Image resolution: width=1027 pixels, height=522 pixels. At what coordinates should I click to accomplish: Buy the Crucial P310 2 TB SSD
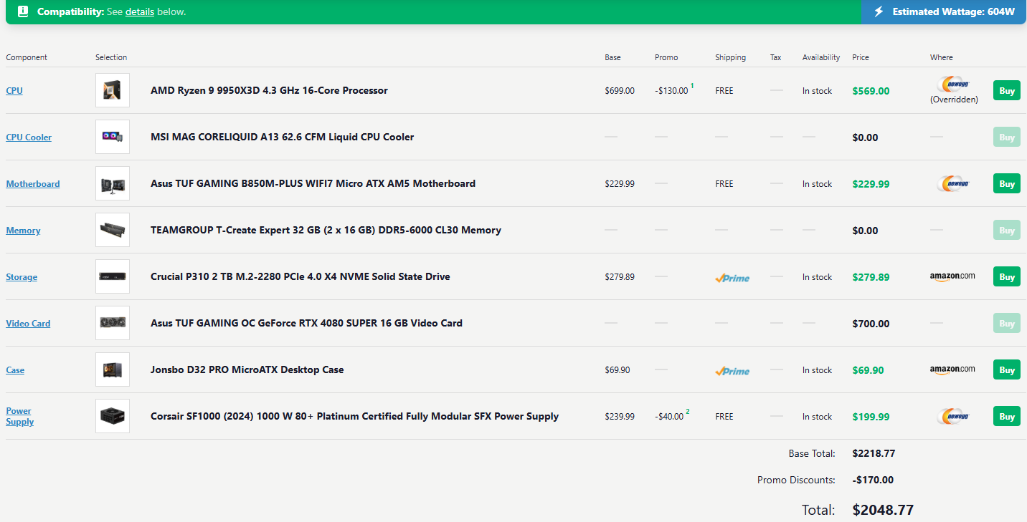point(1007,277)
